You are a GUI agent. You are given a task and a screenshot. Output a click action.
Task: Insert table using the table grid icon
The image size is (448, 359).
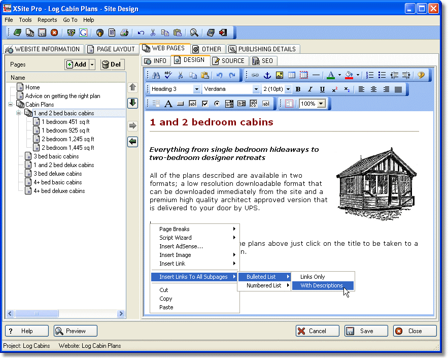tap(292, 75)
